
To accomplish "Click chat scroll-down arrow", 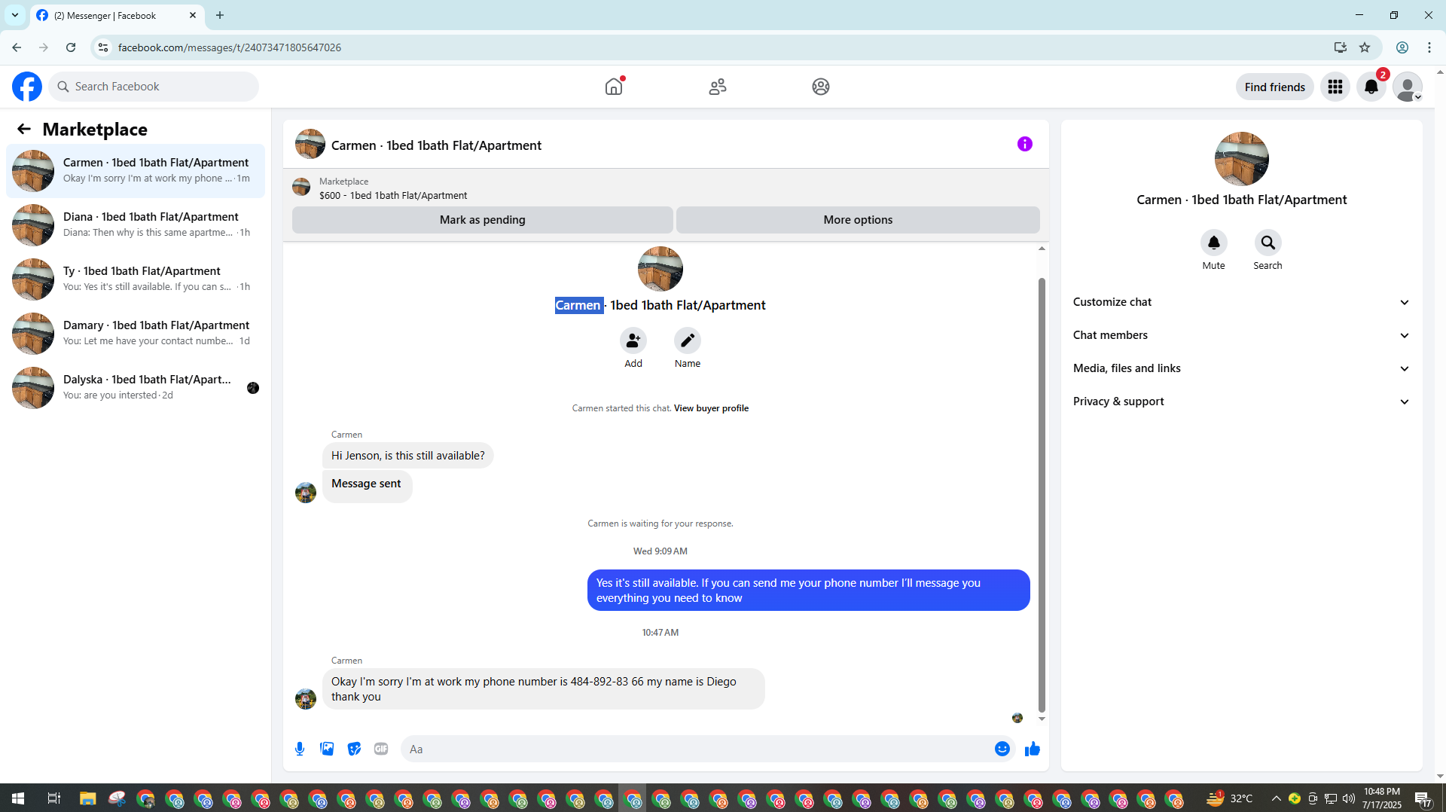I will click(x=1042, y=719).
